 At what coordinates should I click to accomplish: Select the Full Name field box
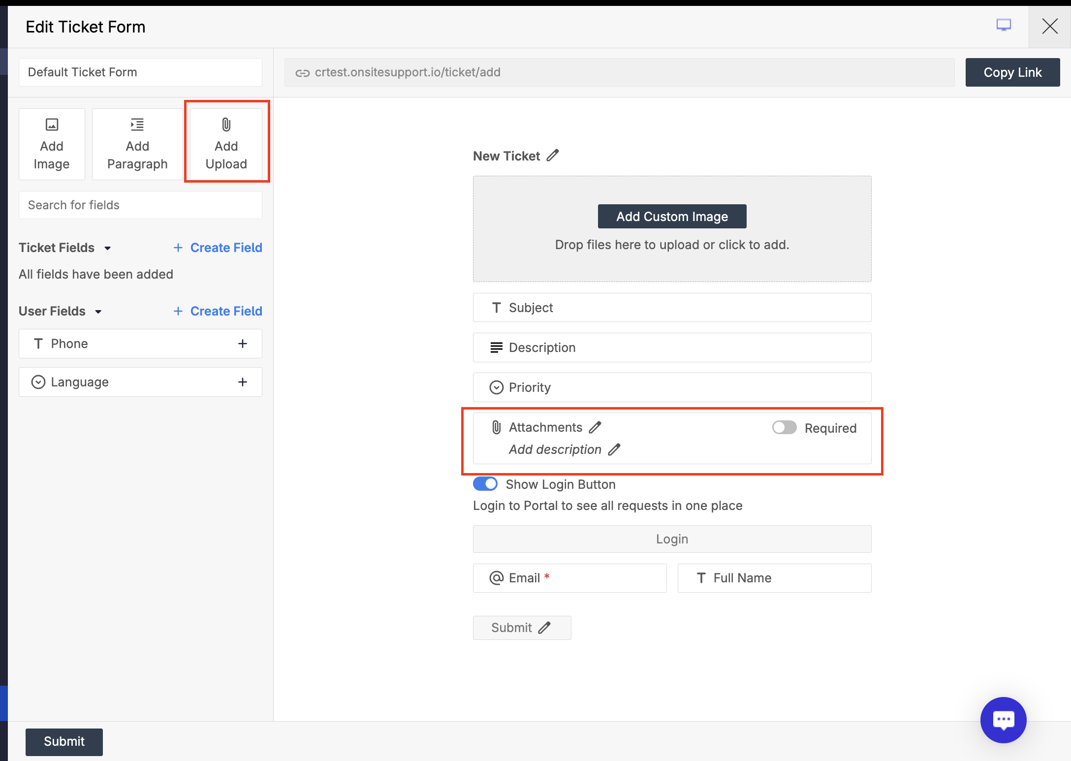click(x=774, y=578)
